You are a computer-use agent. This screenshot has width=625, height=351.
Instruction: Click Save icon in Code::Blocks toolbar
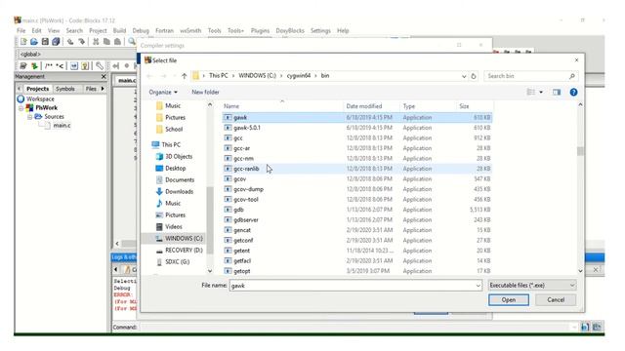coord(45,41)
